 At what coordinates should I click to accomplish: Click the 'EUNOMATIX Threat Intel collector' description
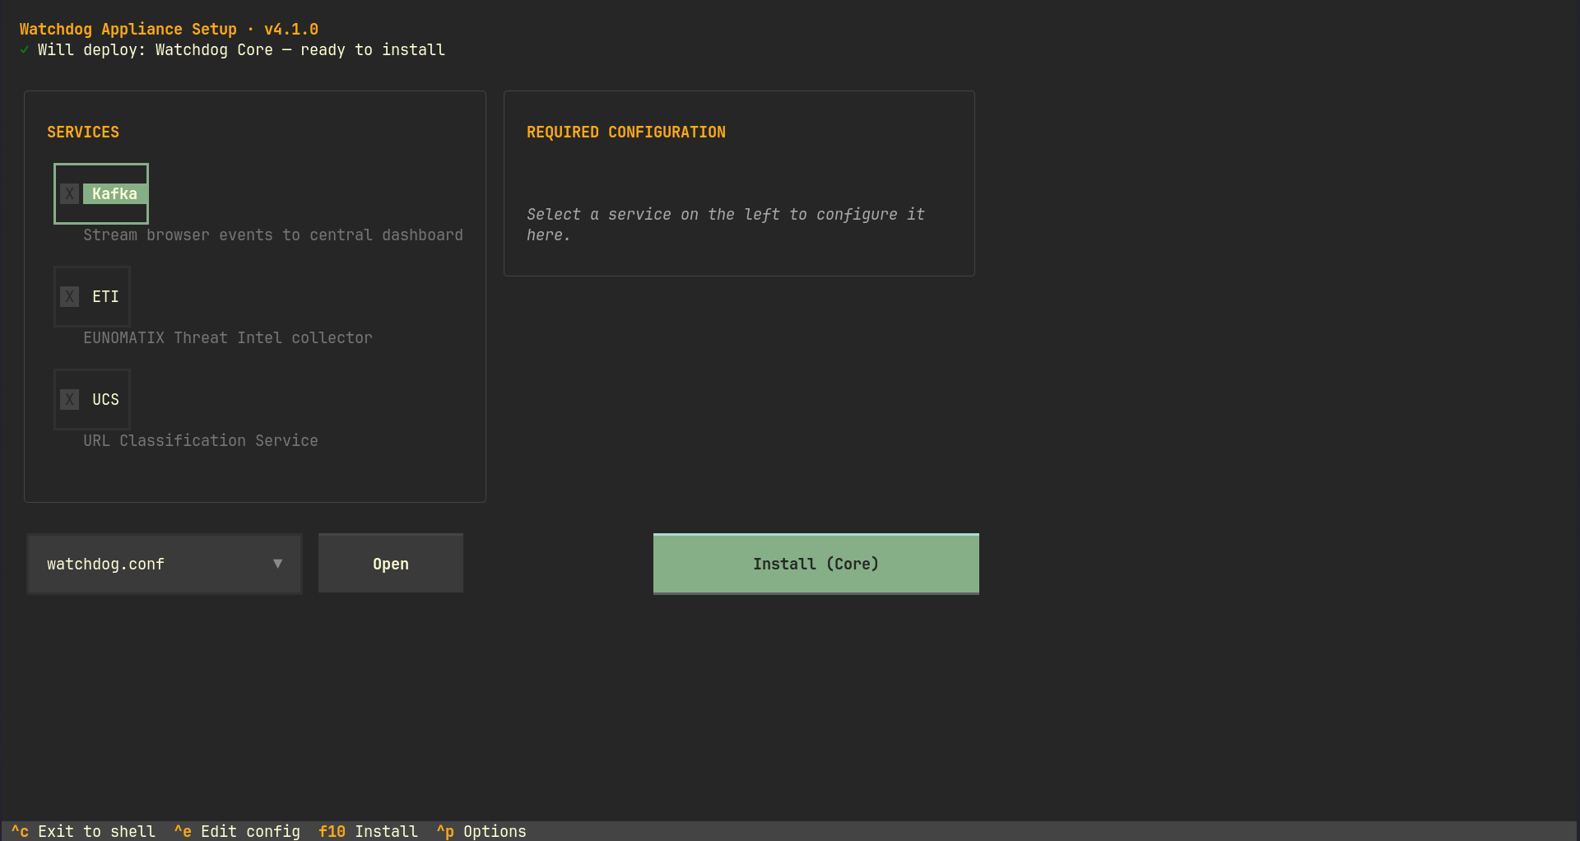228,337
